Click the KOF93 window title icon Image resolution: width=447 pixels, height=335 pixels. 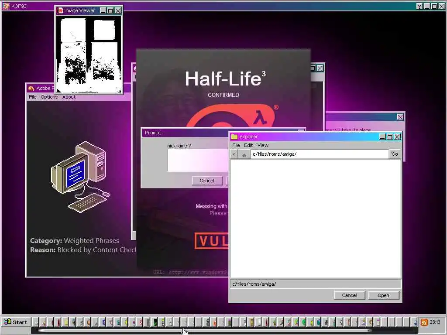click(x=6, y=6)
